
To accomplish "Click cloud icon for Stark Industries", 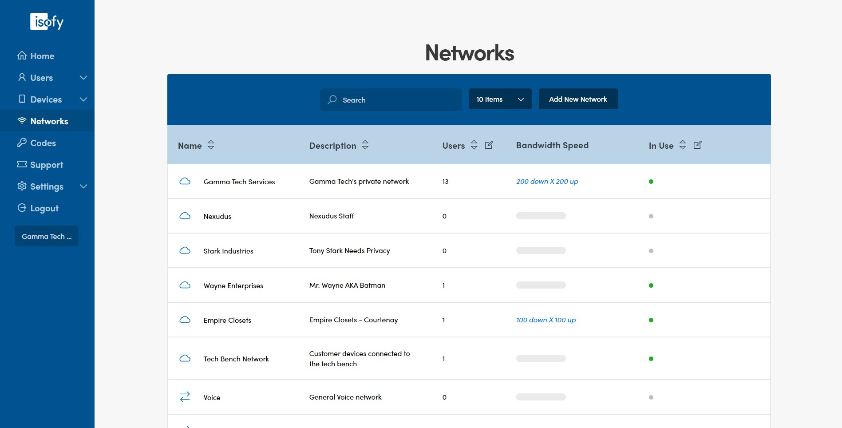I will (x=185, y=250).
